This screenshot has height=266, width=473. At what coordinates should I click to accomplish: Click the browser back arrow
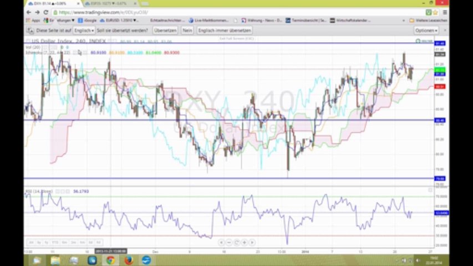(x=29, y=12)
